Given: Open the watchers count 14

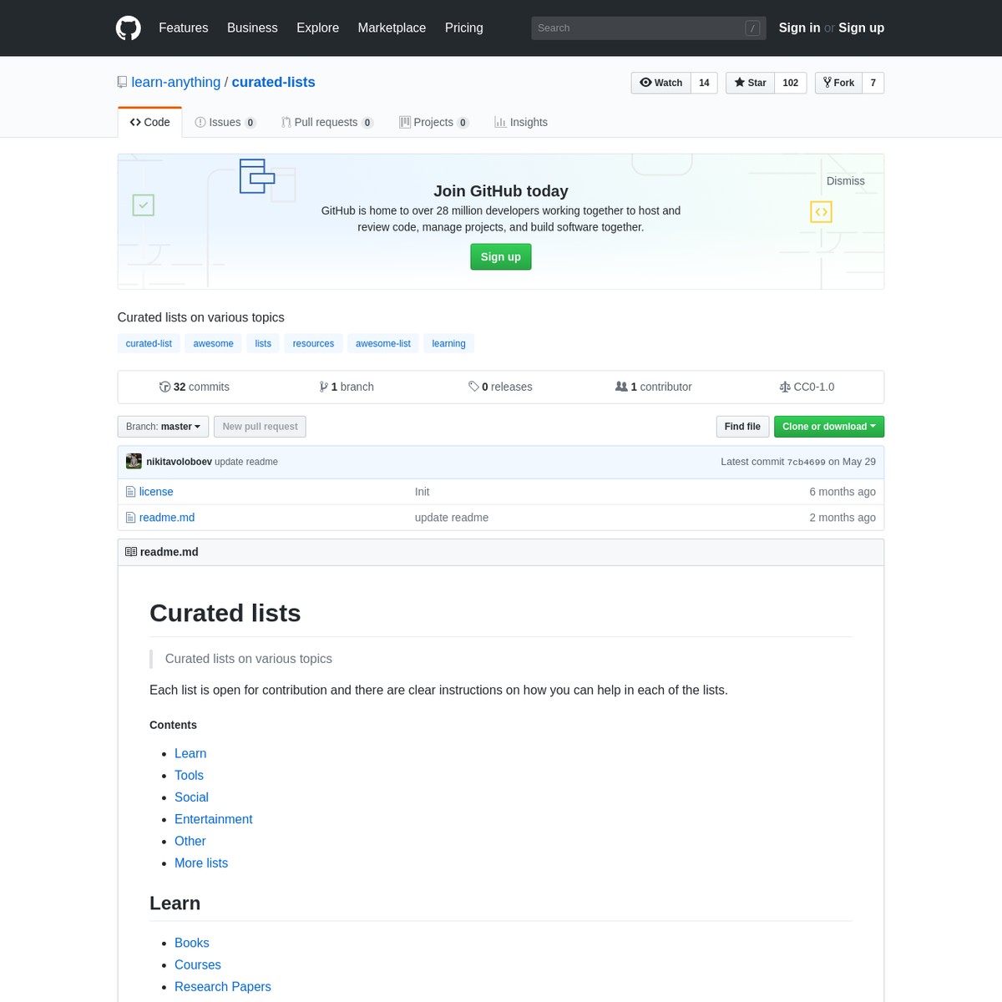Looking at the screenshot, I should coord(704,83).
